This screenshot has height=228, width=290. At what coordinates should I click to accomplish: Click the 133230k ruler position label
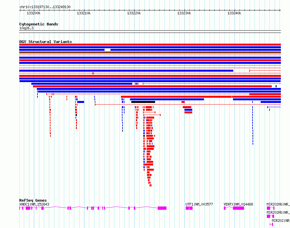click(x=184, y=13)
